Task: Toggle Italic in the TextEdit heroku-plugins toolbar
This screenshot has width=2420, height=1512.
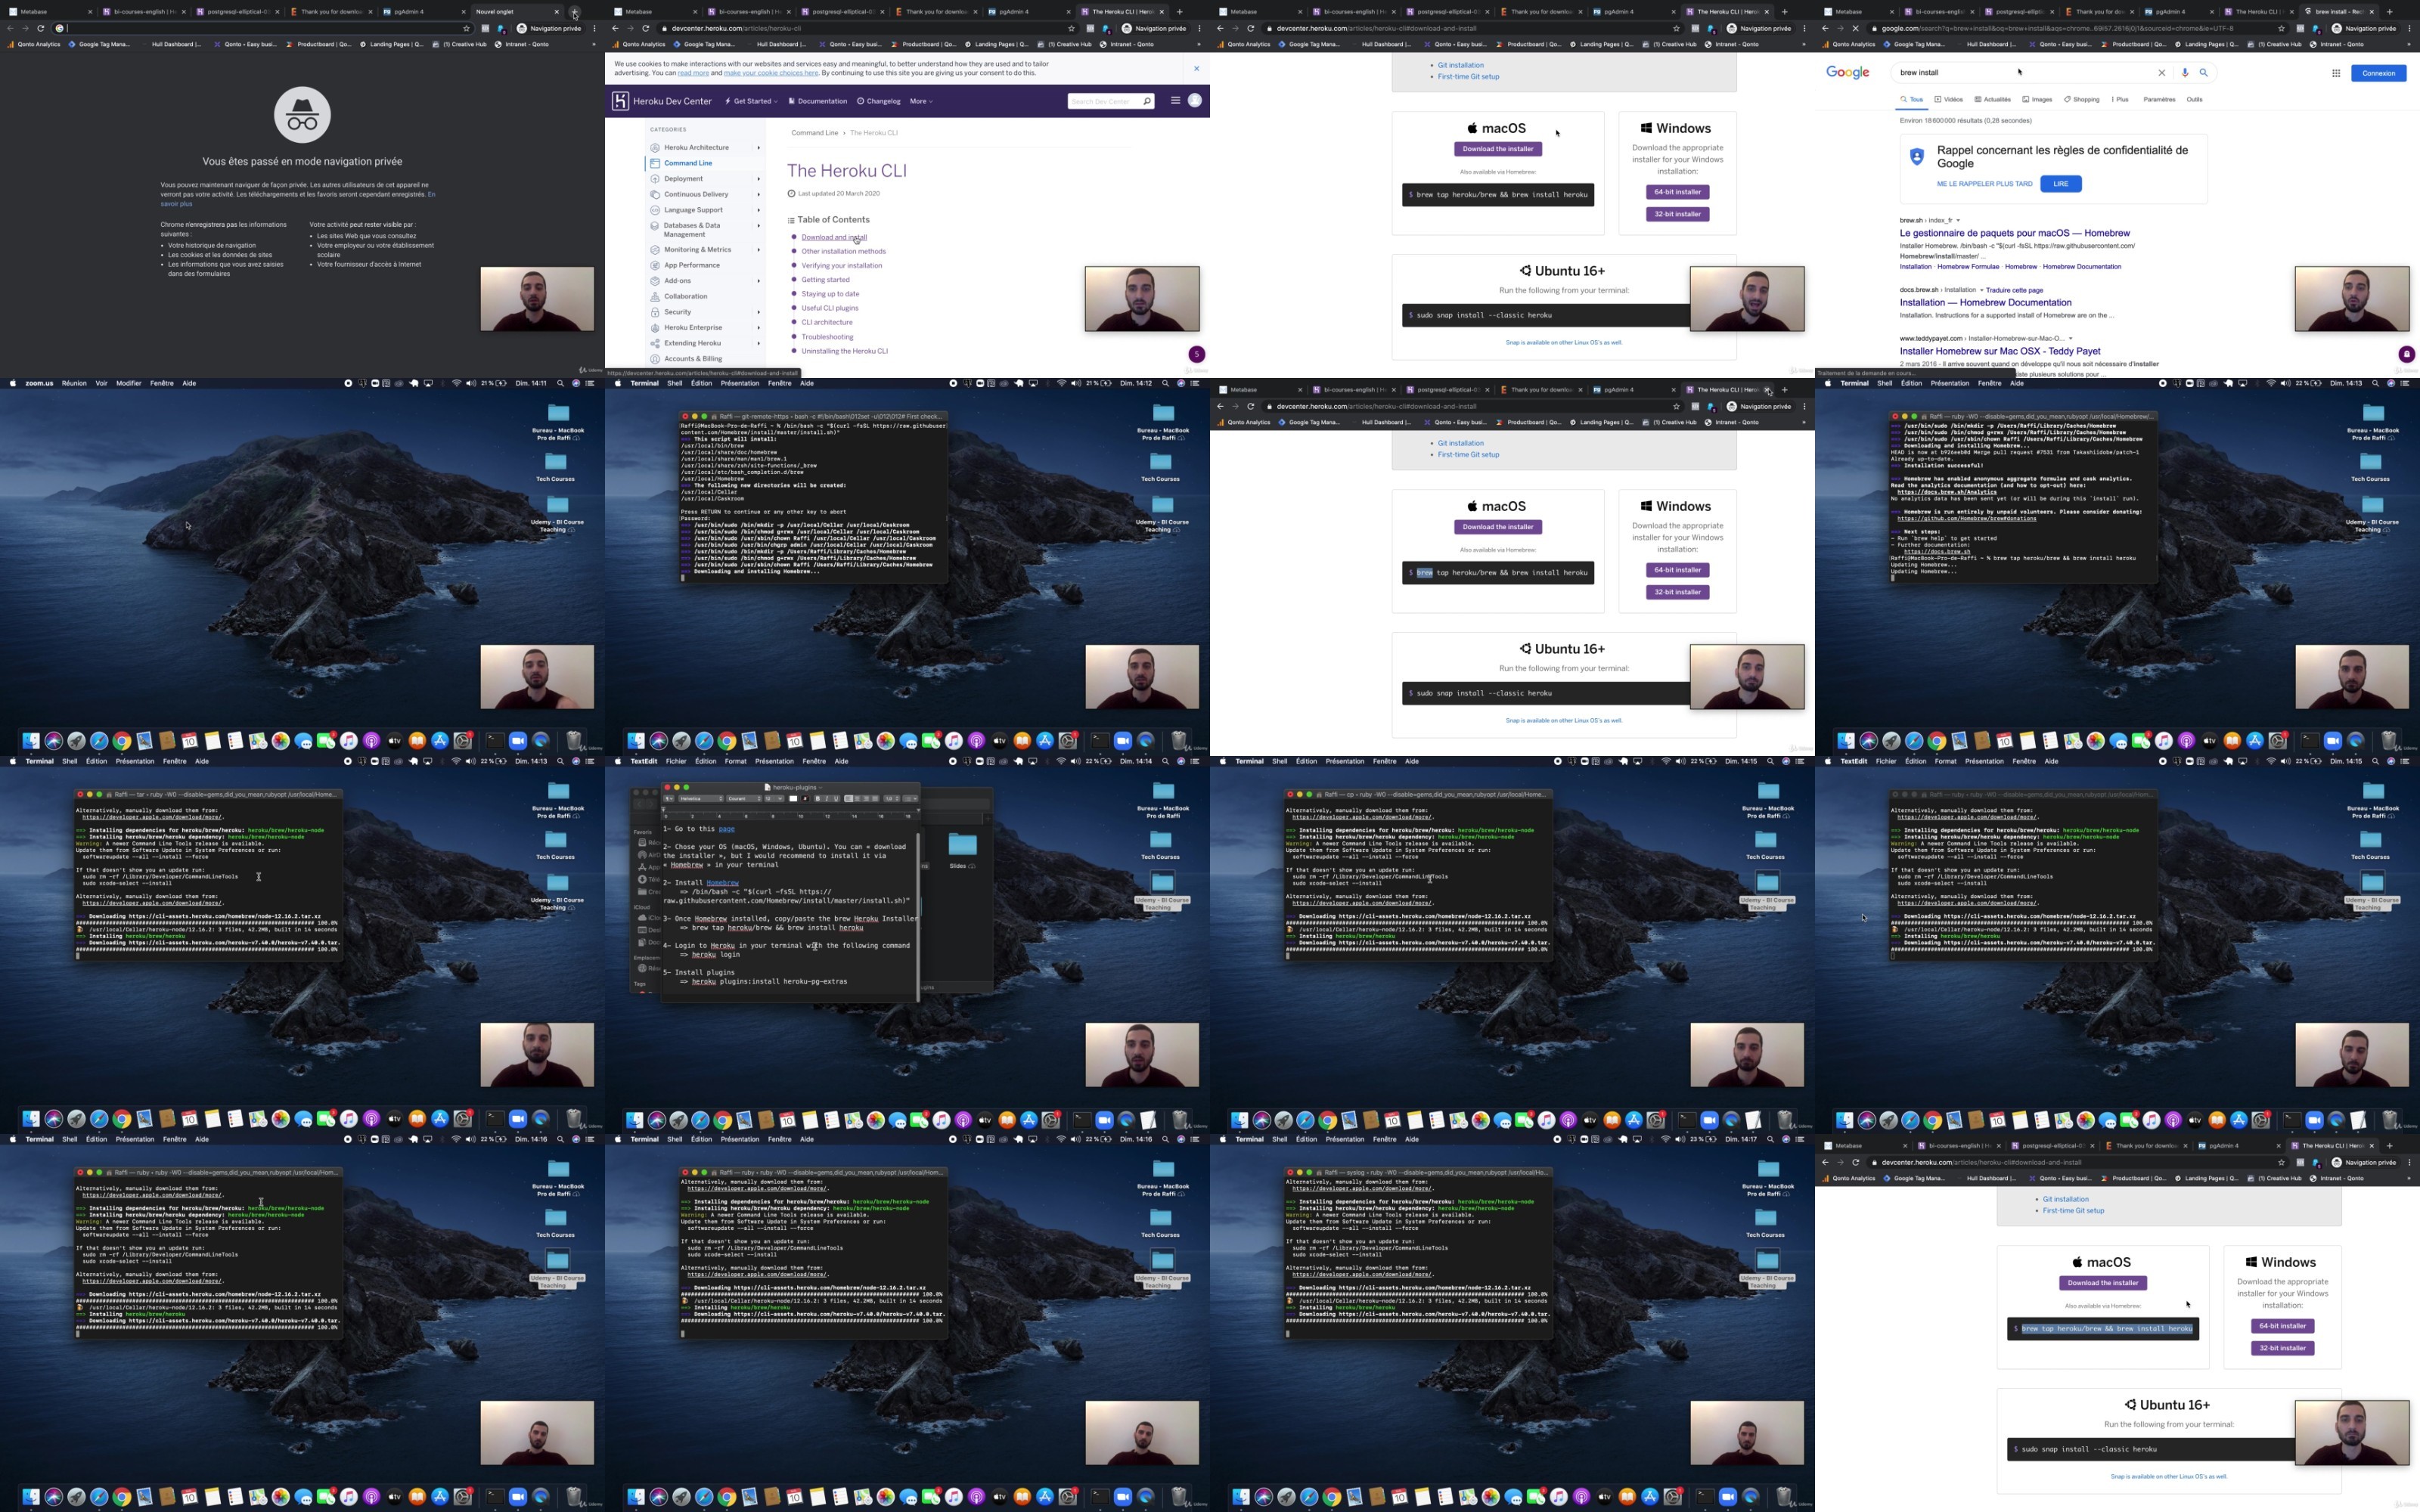Action: coord(827,799)
